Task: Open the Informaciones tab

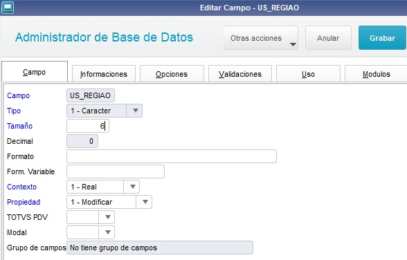Action: pos(104,74)
